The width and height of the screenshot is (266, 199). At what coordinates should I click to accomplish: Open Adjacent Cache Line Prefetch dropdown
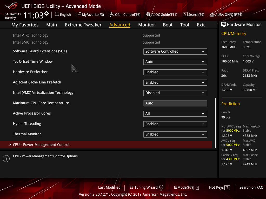(175, 83)
